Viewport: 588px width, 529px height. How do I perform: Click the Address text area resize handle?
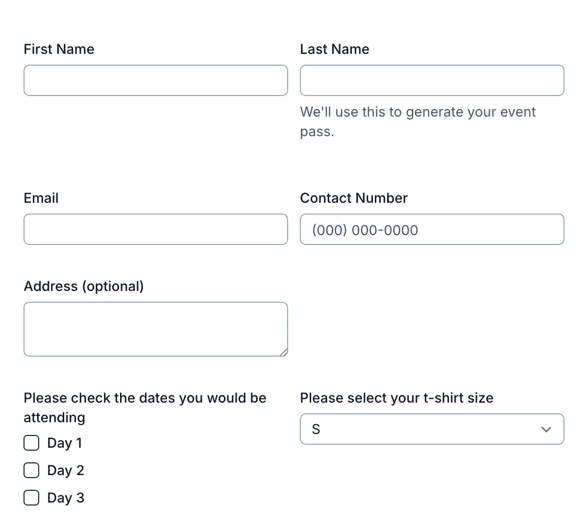click(285, 353)
